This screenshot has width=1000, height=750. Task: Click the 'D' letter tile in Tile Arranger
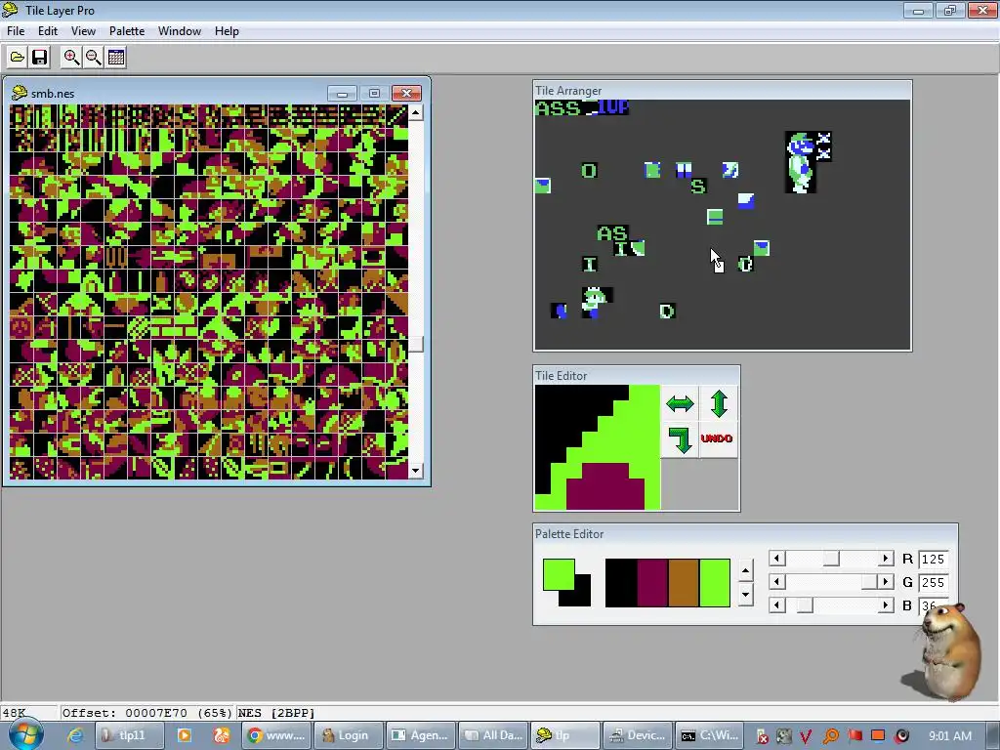(x=667, y=311)
